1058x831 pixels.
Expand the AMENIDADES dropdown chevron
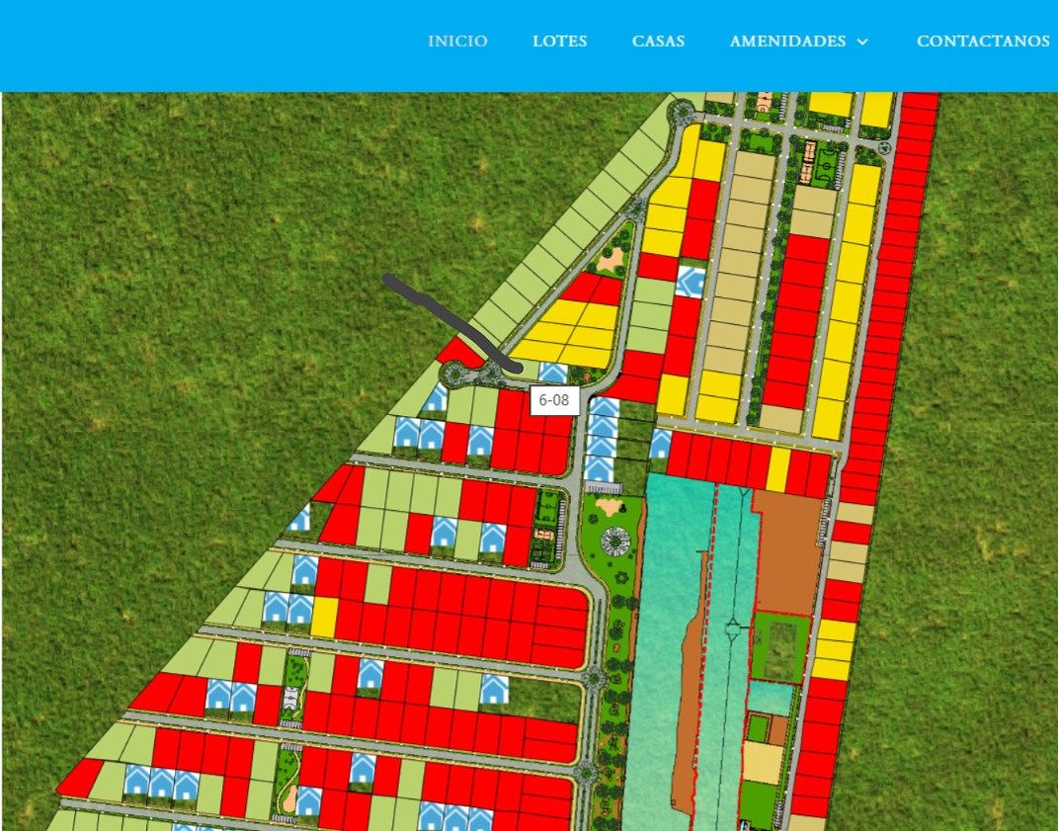click(x=862, y=42)
